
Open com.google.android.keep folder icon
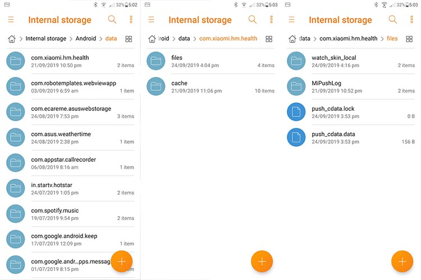tap(16, 239)
